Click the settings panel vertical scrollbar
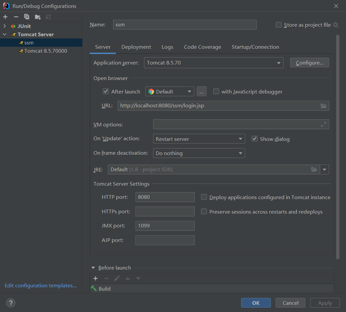This screenshot has height=312, width=346. click(338, 147)
